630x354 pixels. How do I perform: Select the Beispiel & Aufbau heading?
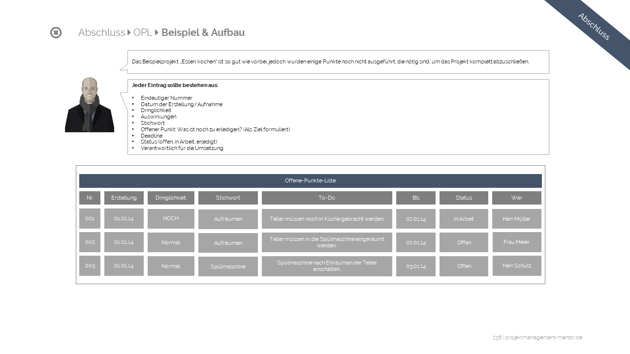203,33
